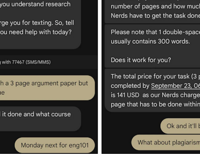Select the "usually contains 300 words" line
Image resolution: width=200 pixels, height=154 pixels.
[150, 41]
